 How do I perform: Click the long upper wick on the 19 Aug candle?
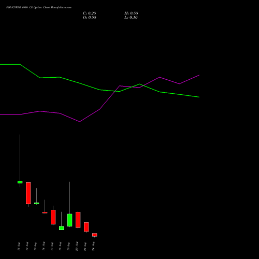click(x=70, y=198)
